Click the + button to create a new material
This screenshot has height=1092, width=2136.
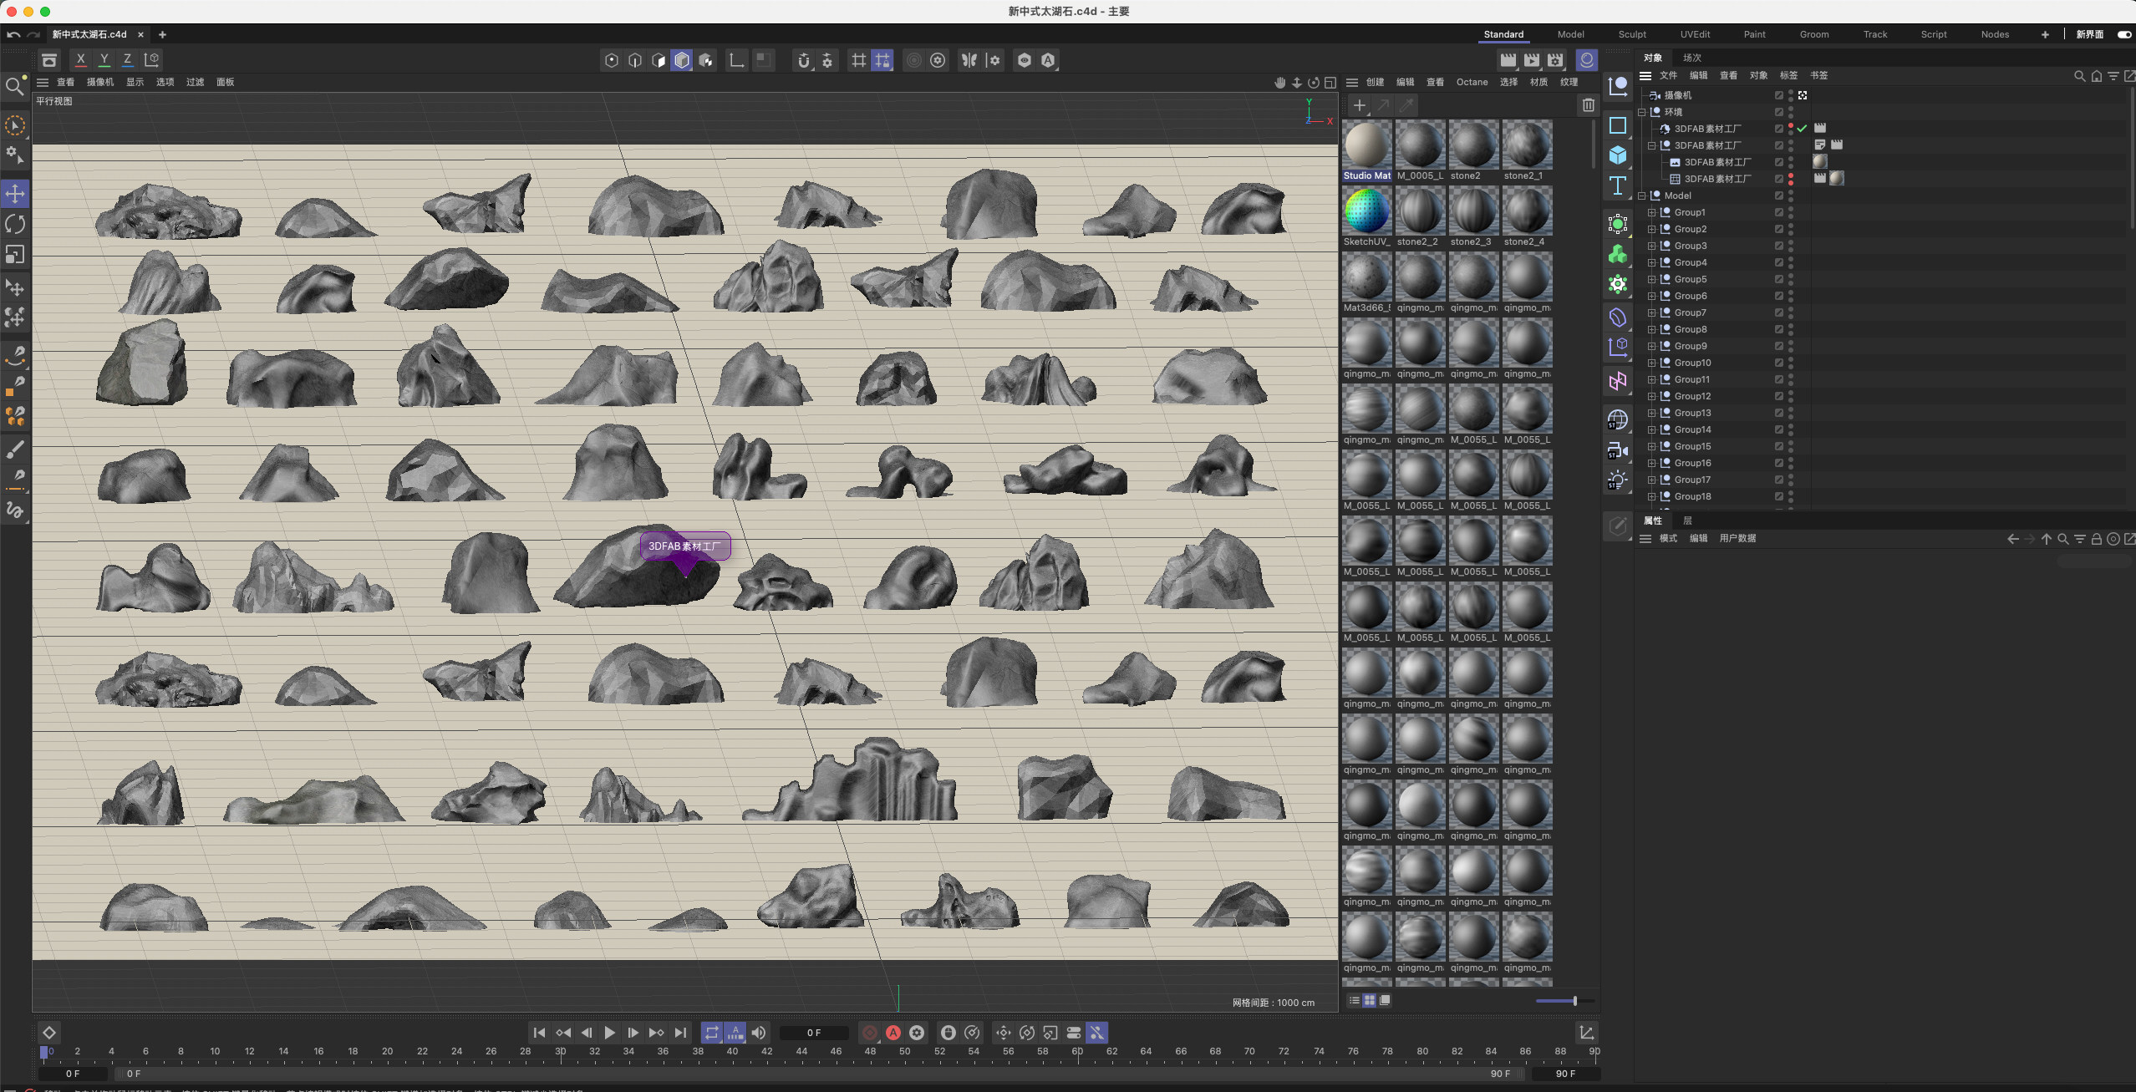coord(1360,106)
